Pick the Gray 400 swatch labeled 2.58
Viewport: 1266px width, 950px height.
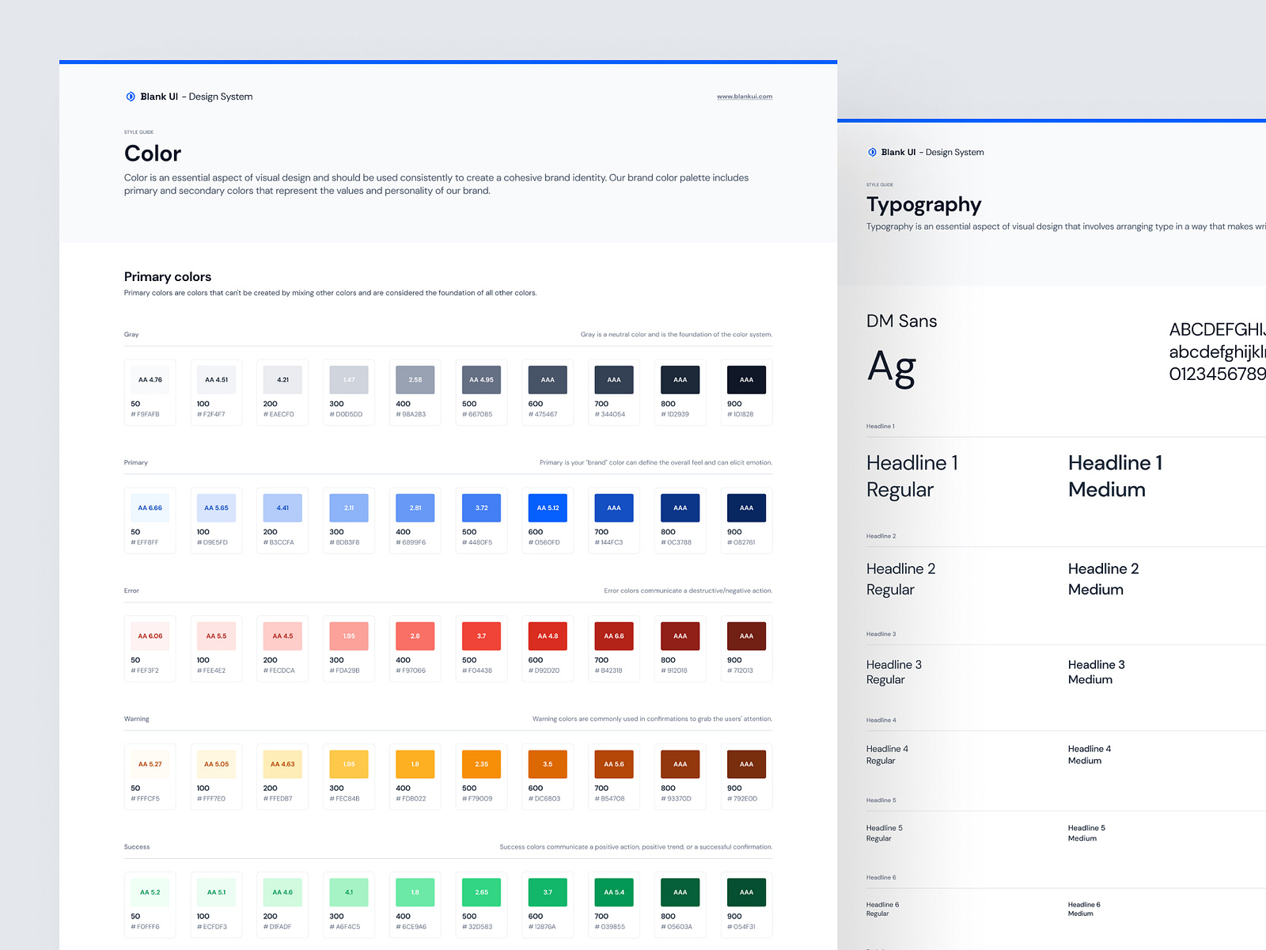point(415,380)
